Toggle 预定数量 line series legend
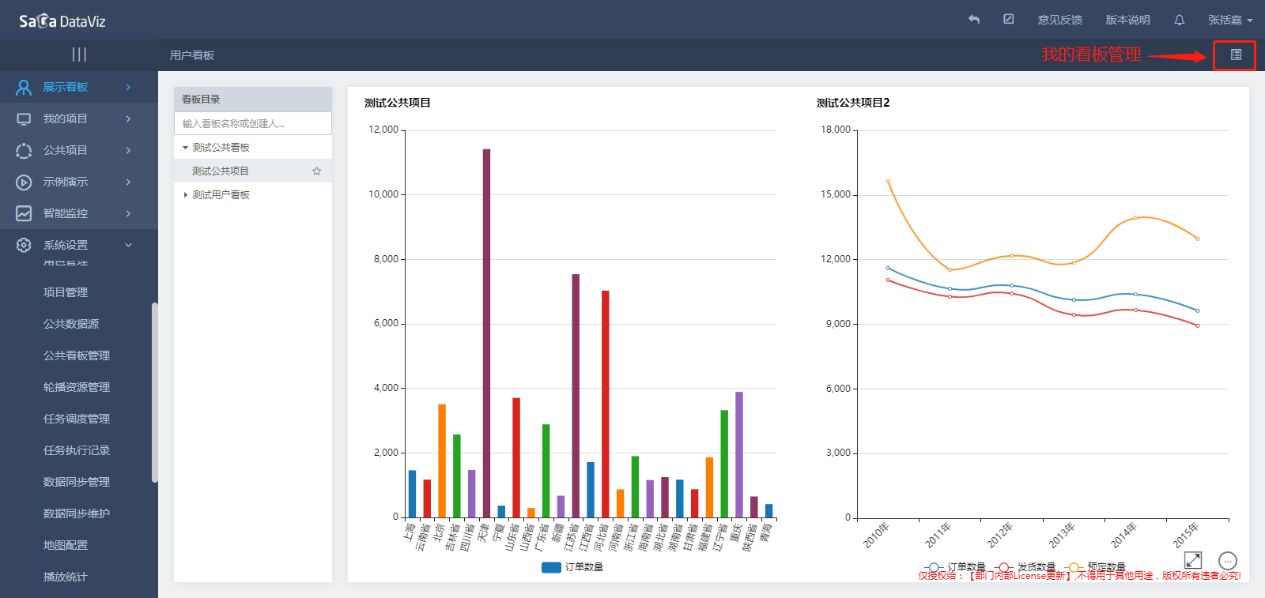The height and width of the screenshot is (598, 1265). point(1095,567)
